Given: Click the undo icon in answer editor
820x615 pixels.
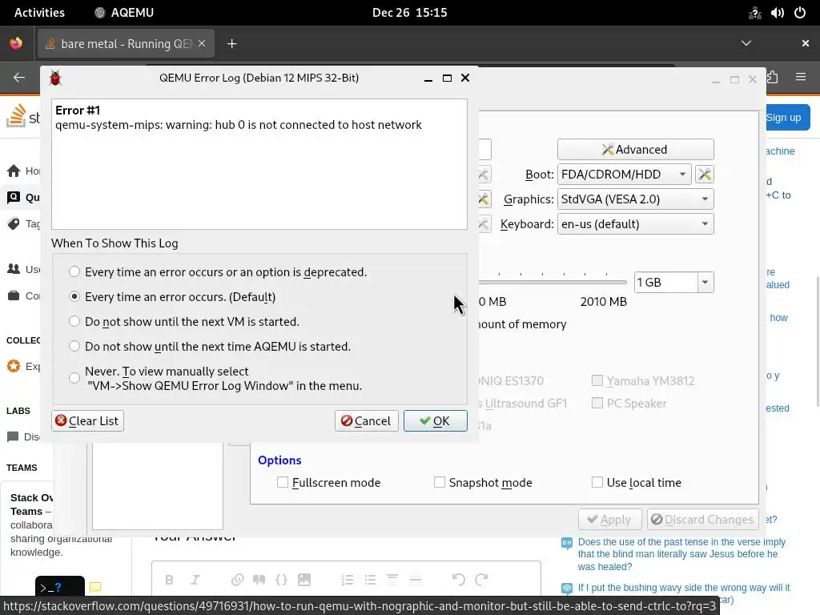Looking at the screenshot, I should (x=458, y=580).
